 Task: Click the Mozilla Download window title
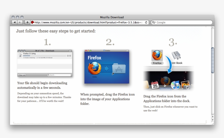click(112, 17)
